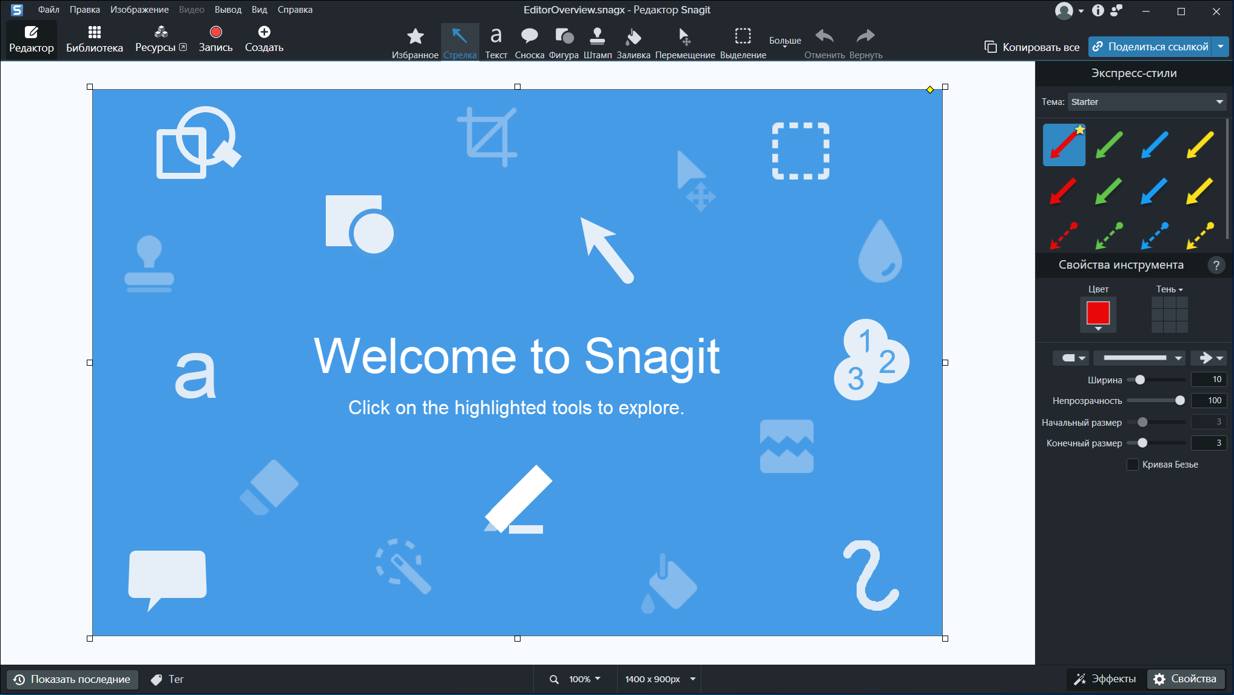Start a Запись recording
The image size is (1234, 695).
pyautogui.click(x=215, y=40)
